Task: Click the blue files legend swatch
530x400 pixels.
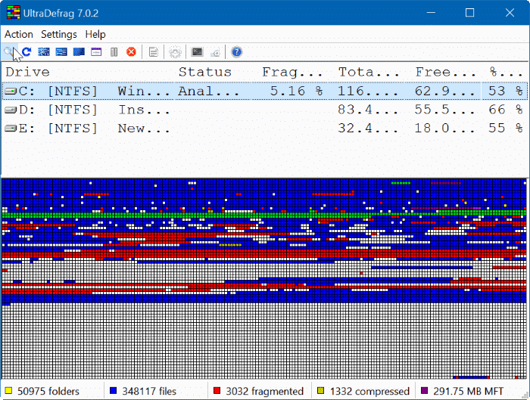Action: point(114,391)
